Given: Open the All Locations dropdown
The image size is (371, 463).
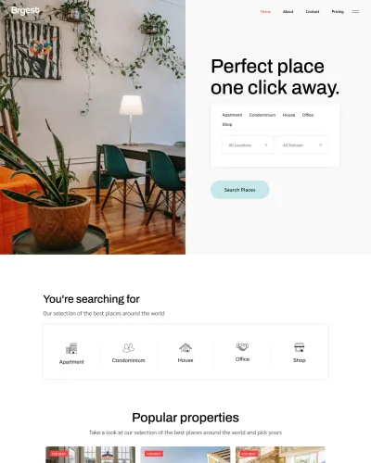Looking at the screenshot, I should [x=248, y=145].
